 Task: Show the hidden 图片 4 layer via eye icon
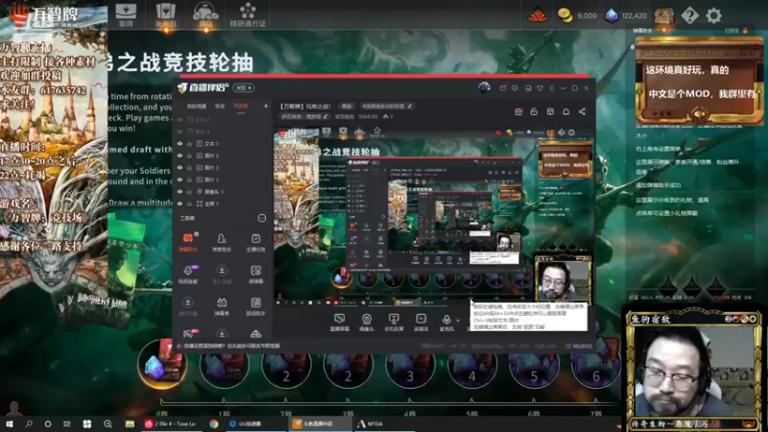(180, 132)
